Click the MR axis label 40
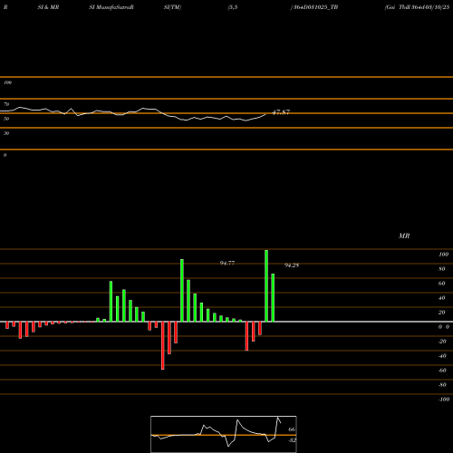The image size is (453, 453). click(x=442, y=298)
